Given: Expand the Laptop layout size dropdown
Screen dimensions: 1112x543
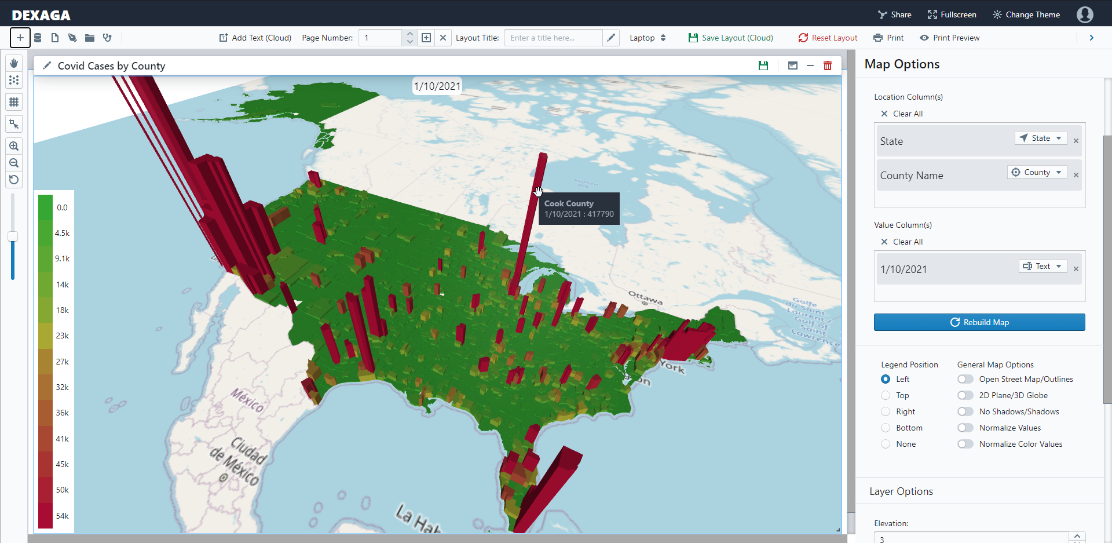Looking at the screenshot, I should point(648,38).
